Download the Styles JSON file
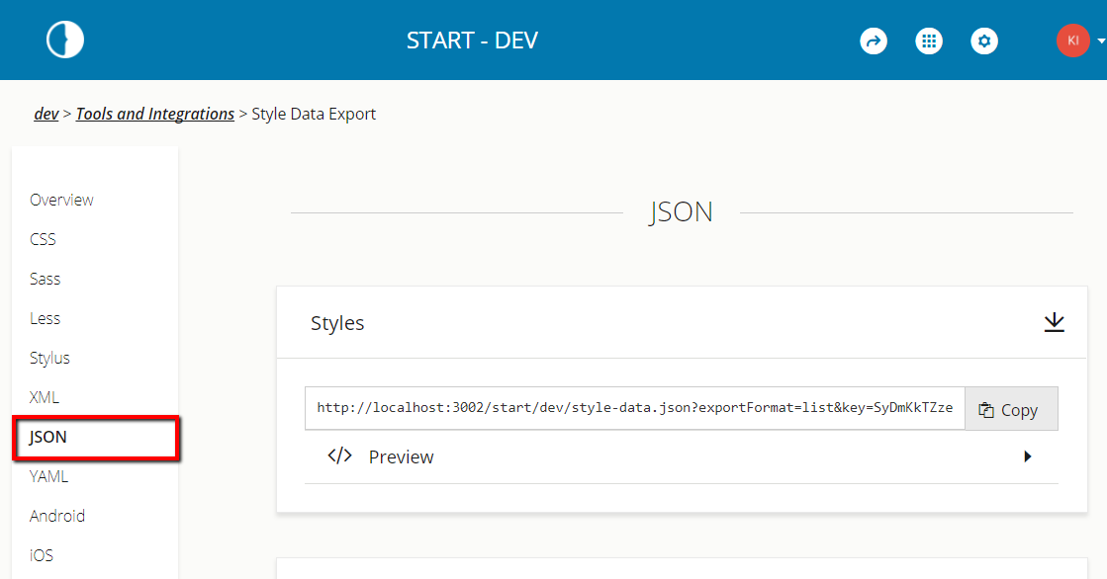 [1054, 322]
